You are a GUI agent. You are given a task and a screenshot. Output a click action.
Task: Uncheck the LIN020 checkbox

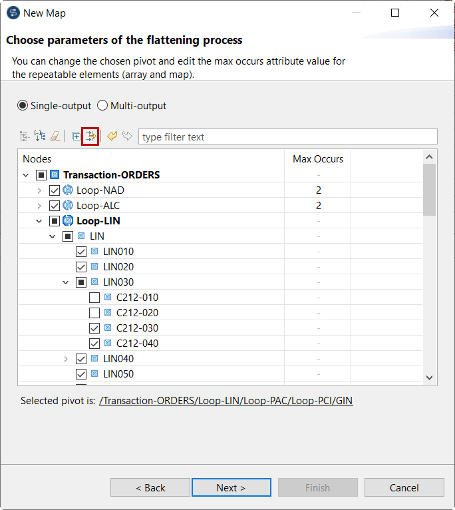click(x=81, y=267)
